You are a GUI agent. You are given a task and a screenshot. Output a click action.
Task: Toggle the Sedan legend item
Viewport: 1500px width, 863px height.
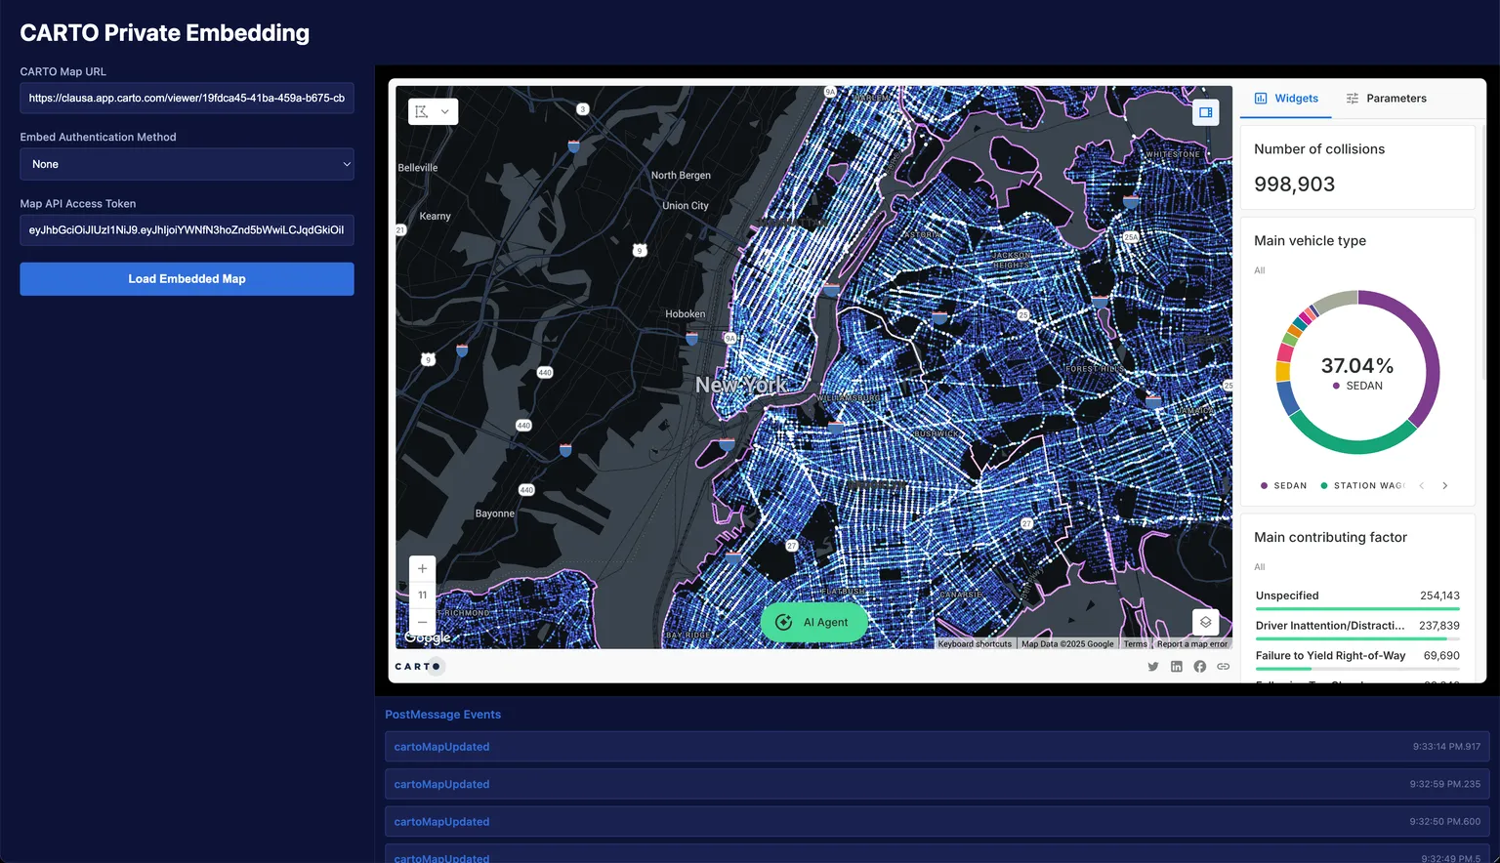(x=1284, y=485)
